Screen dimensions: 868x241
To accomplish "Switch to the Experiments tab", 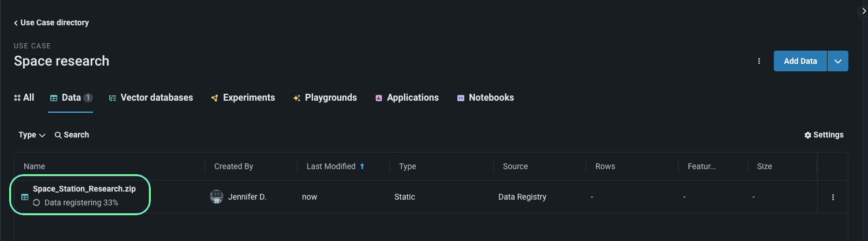I will pos(243,98).
